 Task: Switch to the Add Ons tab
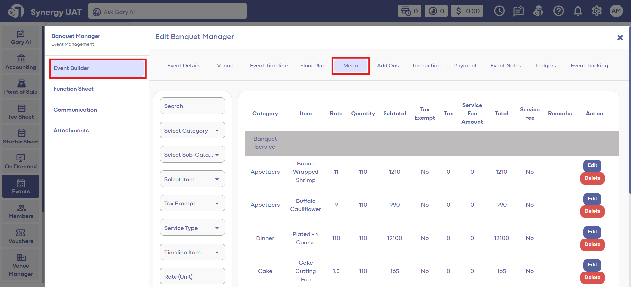[x=387, y=66]
